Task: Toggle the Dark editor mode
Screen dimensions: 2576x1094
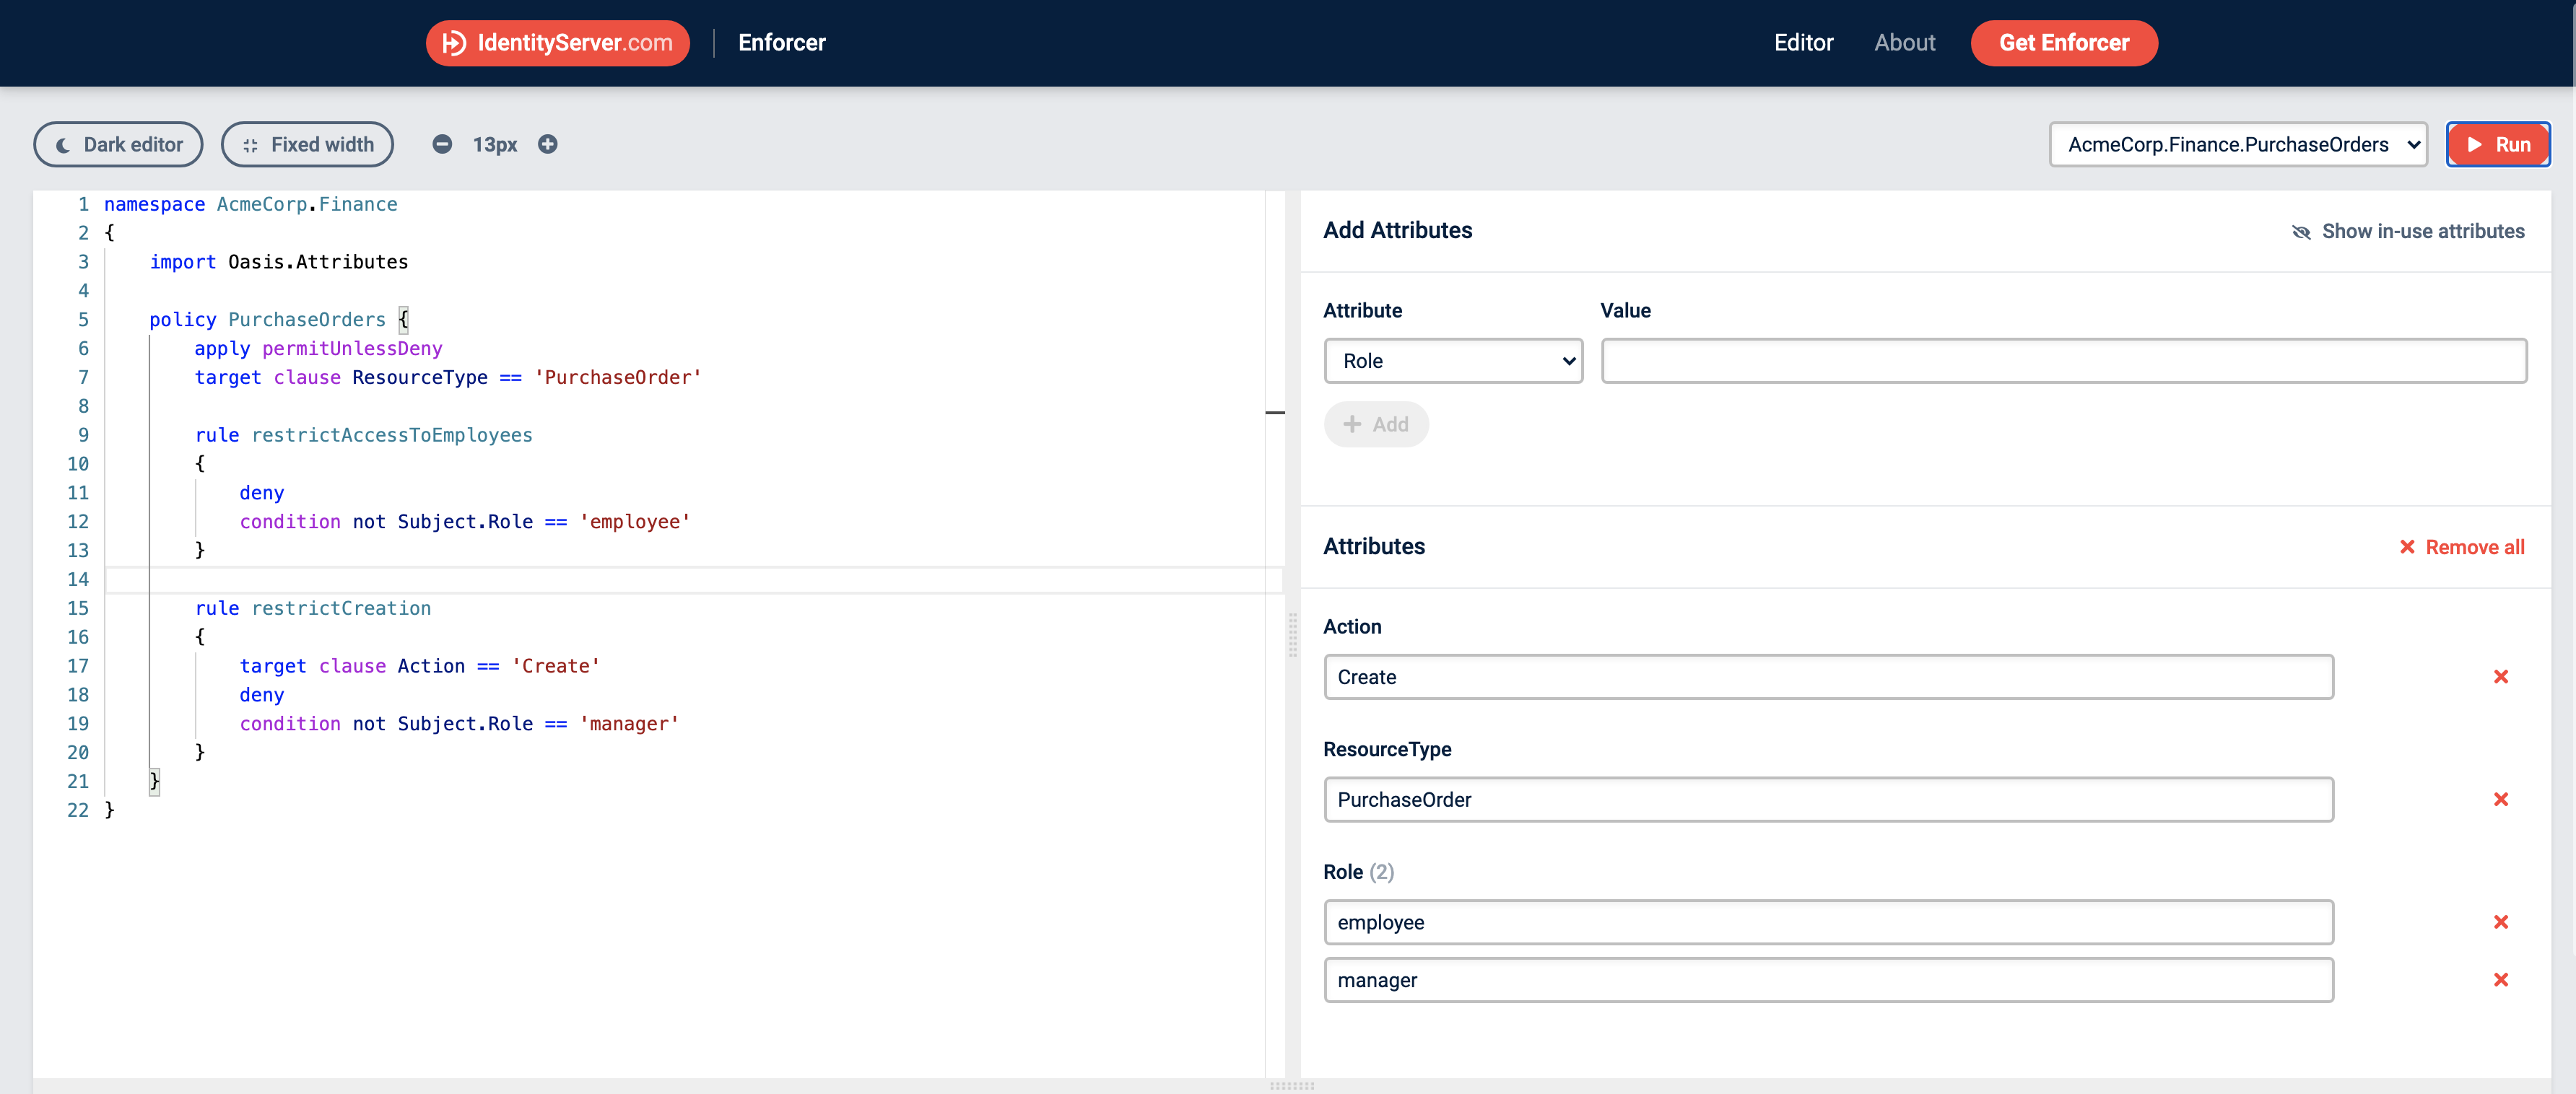Action: click(x=118, y=145)
